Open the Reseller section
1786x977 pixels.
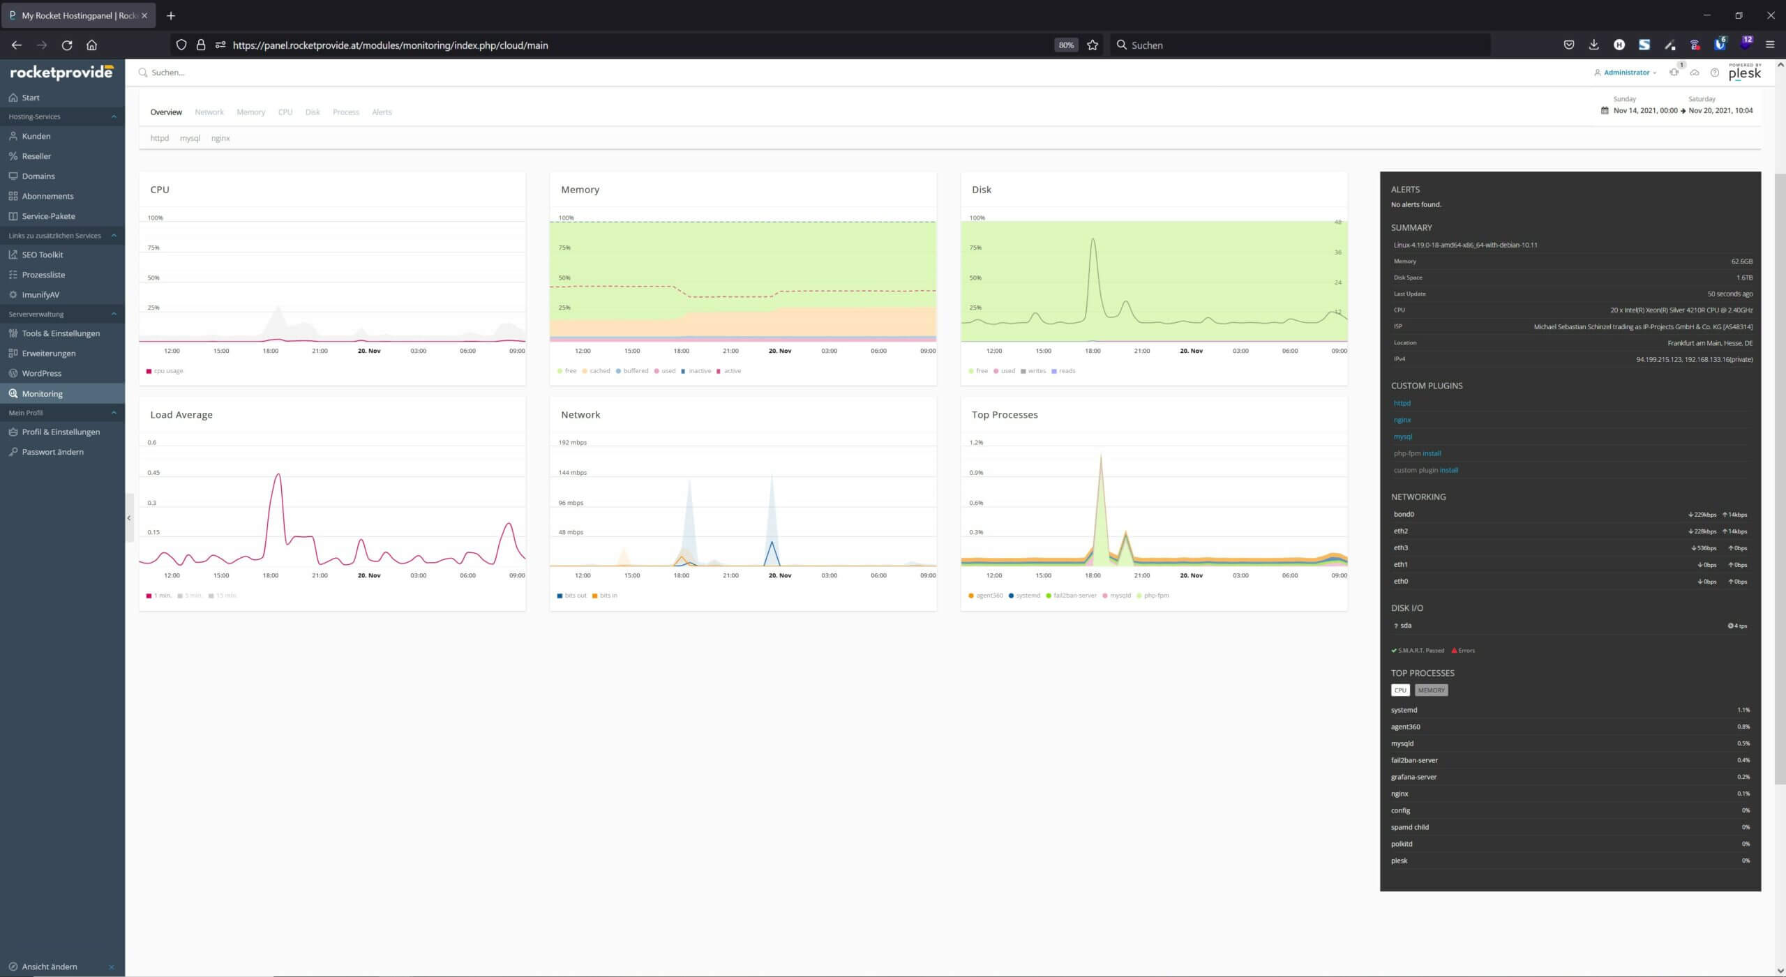coord(36,156)
